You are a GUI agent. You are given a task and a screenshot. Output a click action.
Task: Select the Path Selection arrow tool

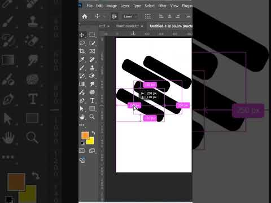tap(82, 109)
